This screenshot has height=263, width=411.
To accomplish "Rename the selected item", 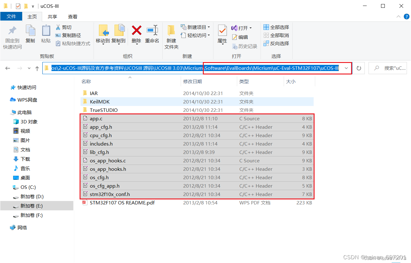I will 152,34.
